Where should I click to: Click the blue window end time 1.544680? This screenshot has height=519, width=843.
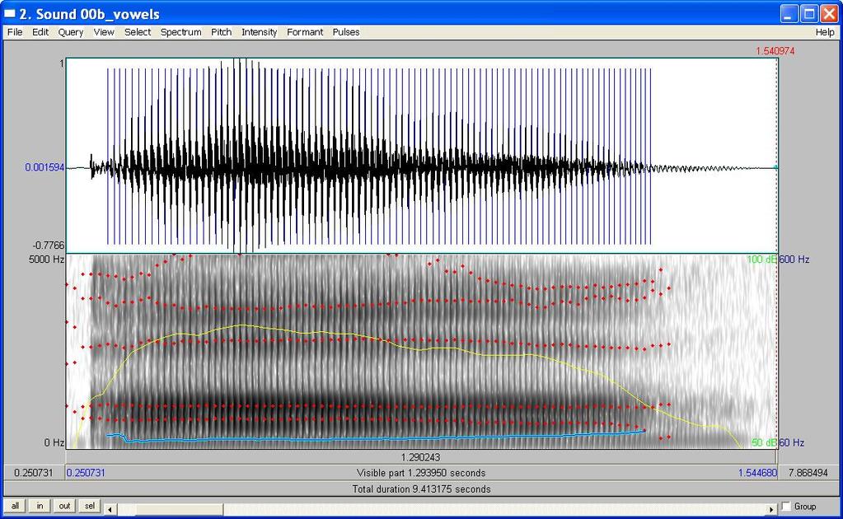click(757, 473)
